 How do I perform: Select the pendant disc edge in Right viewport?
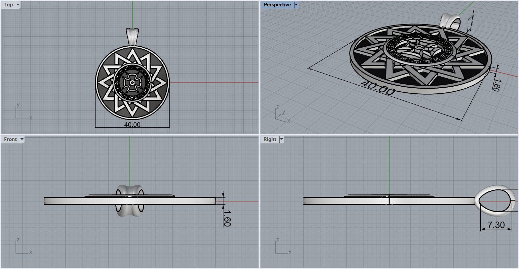(390, 201)
